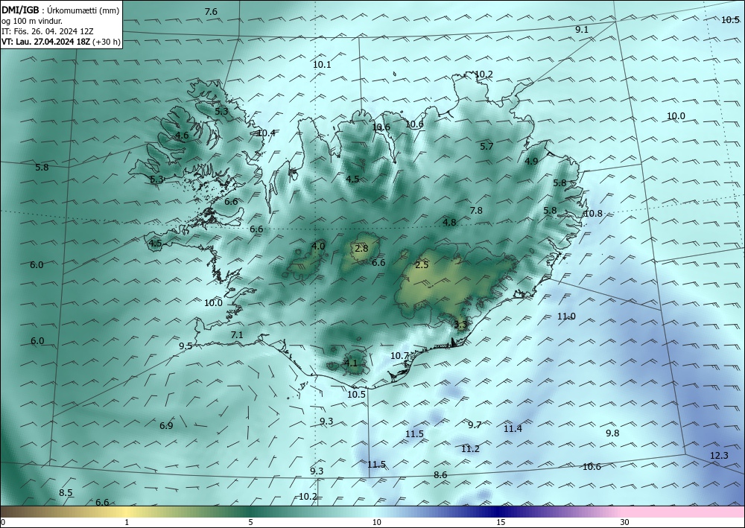Click the 'og 100 m vindur.' caption line
This screenshot has height=528, width=745.
(31, 20)
